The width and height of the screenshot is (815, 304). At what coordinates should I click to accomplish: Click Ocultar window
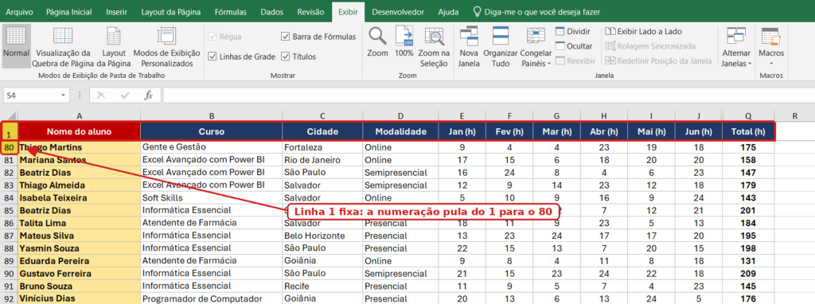click(573, 46)
